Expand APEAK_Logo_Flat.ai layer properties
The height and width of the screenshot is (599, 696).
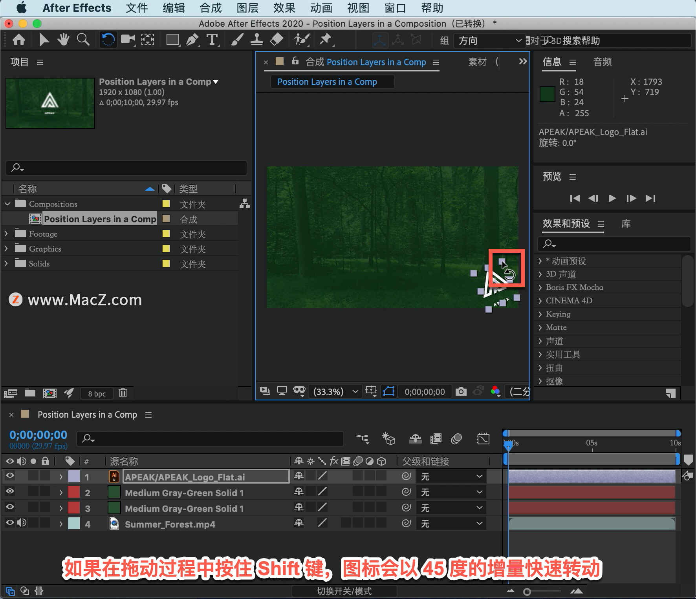61,477
